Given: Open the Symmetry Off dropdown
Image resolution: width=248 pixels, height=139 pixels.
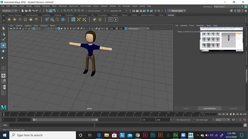Looking at the screenshot, I should coord(116,11).
